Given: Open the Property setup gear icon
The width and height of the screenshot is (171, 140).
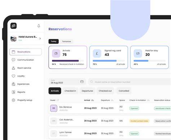Looking at the screenshot, I should tap(13, 100).
